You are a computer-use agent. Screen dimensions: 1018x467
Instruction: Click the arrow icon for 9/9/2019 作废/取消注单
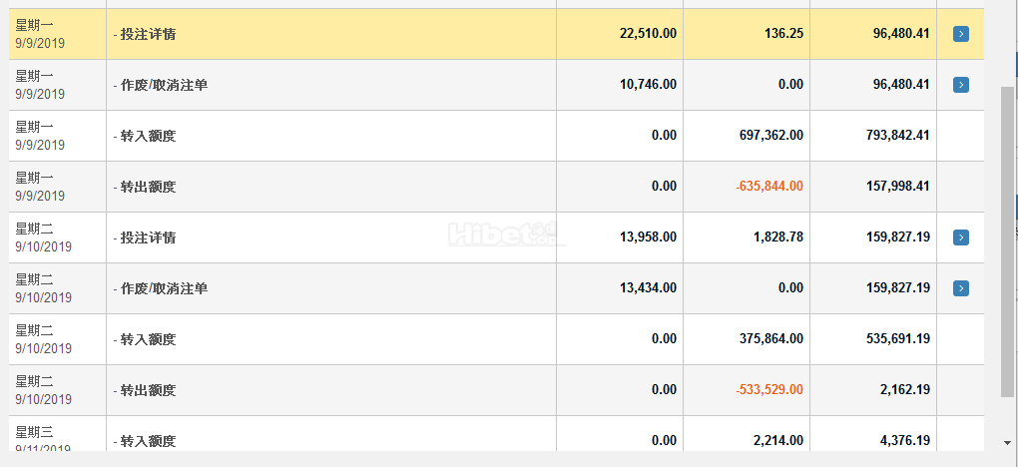point(960,85)
